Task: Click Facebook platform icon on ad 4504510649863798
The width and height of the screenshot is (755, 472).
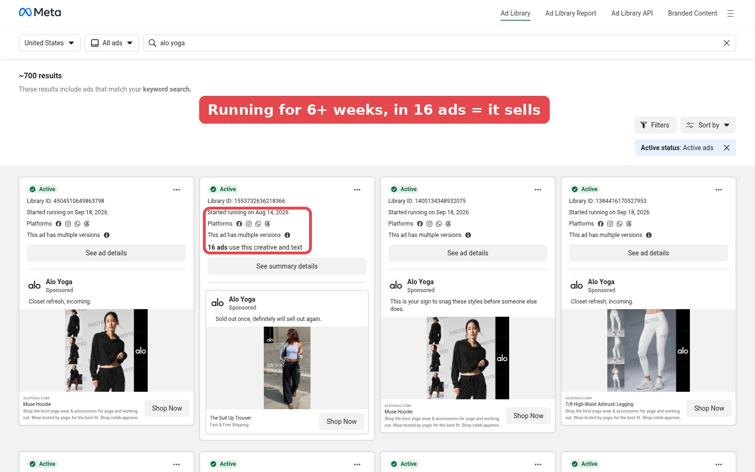Action: [x=59, y=224]
